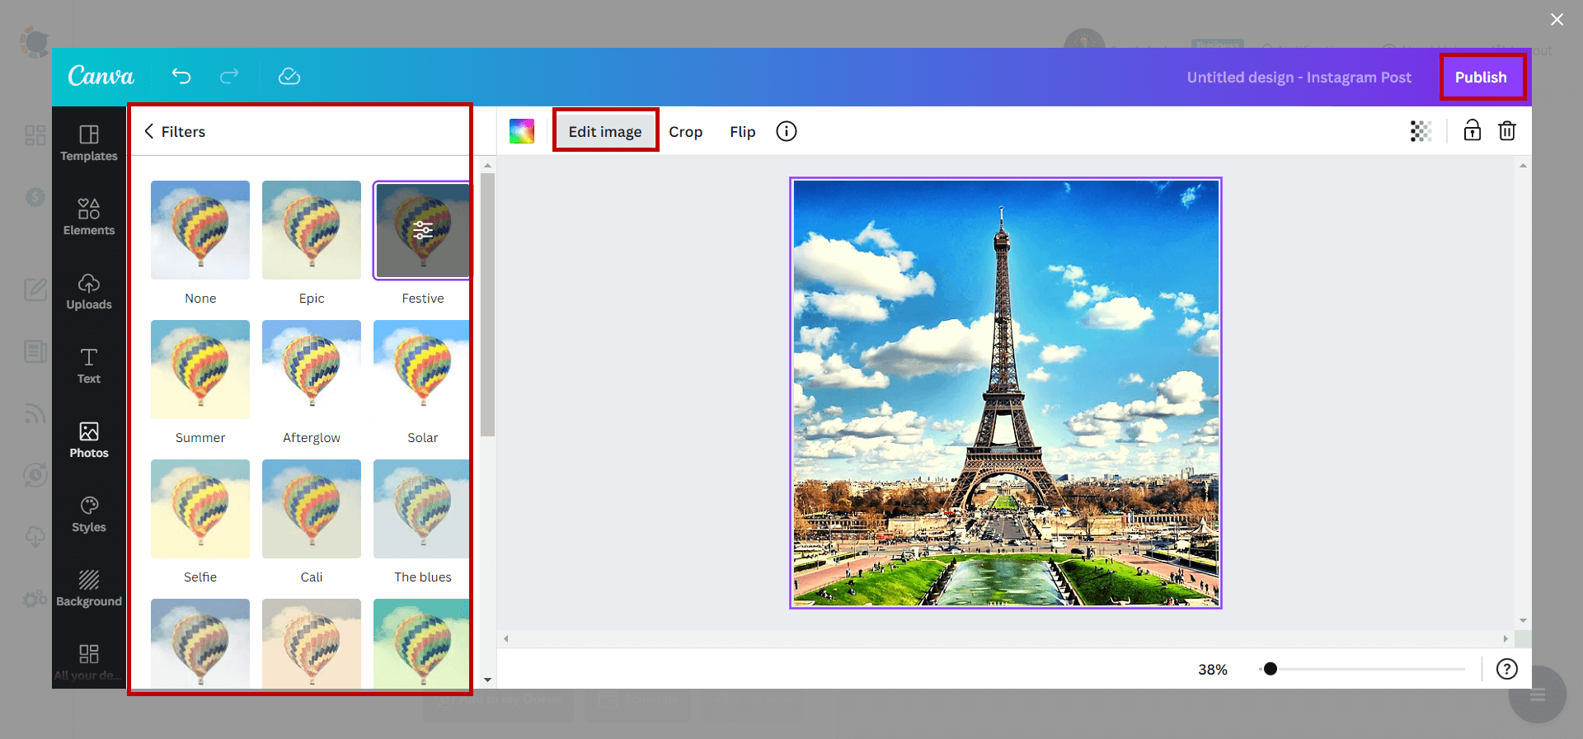Viewport: 1583px width, 739px height.
Task: Open the Uploads sidebar tab
Action: tap(89, 291)
